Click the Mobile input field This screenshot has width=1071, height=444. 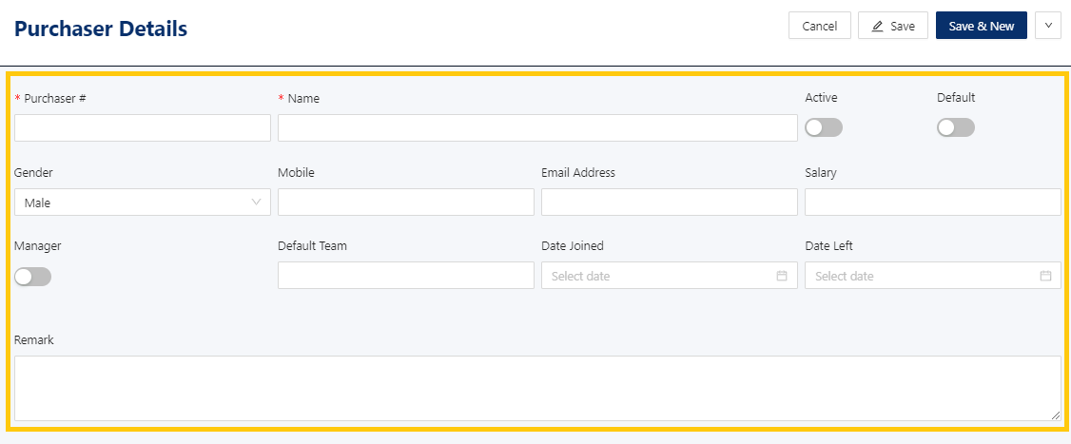click(x=406, y=203)
